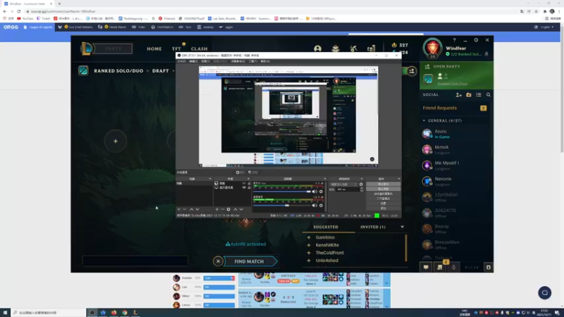Click the microphone icon in bottom bar
The height and width of the screenshot is (317, 564).
point(453,267)
